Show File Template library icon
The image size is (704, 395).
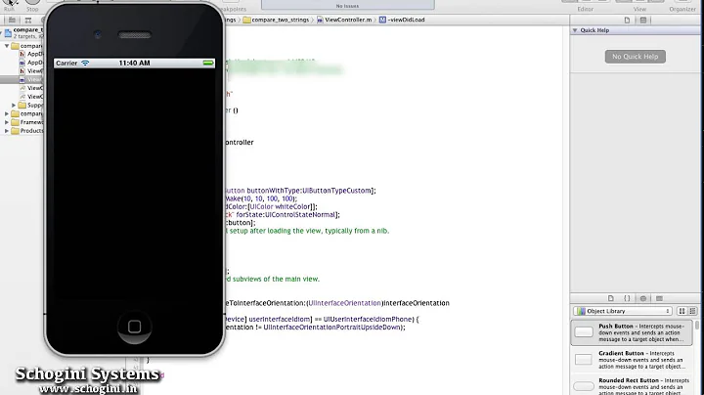pyautogui.click(x=610, y=298)
